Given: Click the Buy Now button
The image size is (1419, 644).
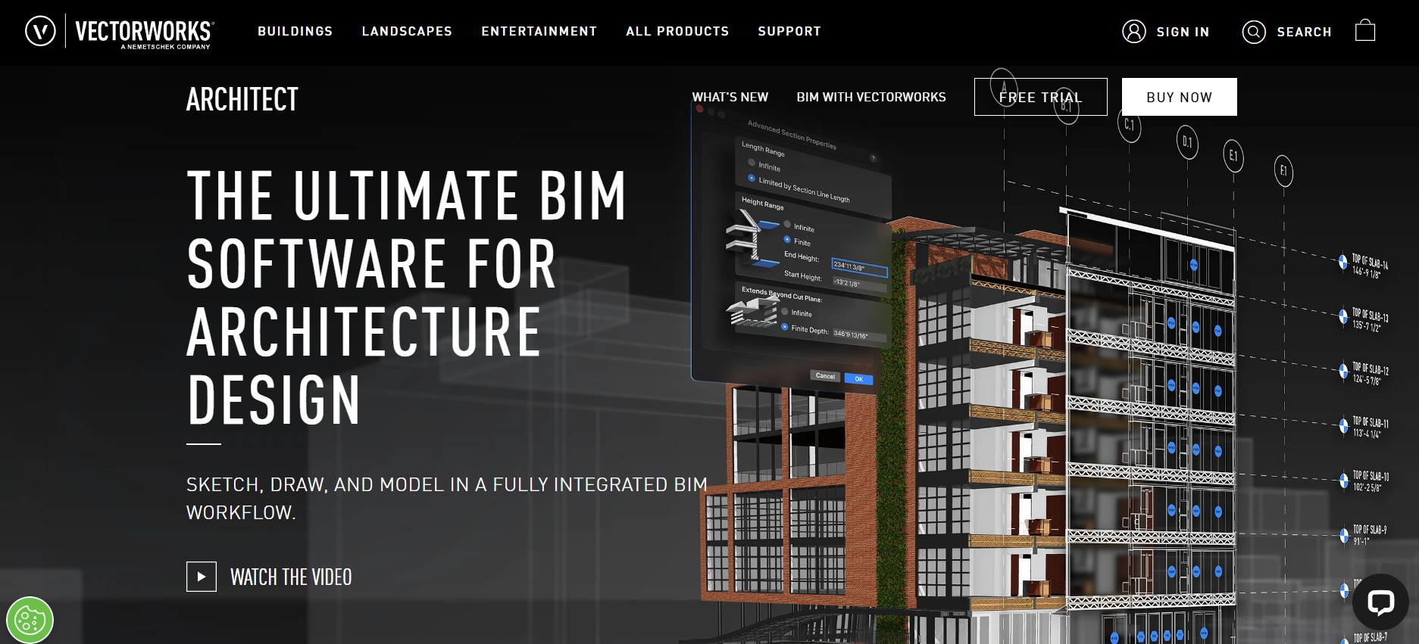Looking at the screenshot, I should tap(1179, 97).
